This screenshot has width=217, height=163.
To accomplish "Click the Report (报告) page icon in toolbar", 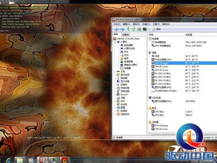I will pos(156,29).
